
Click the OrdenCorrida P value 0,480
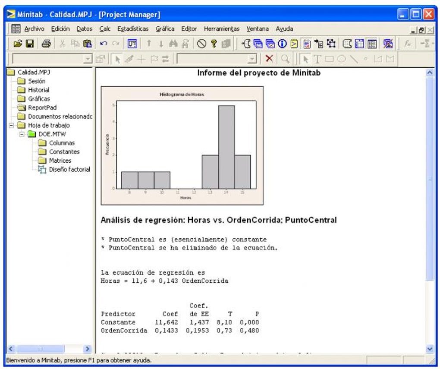tap(249, 331)
